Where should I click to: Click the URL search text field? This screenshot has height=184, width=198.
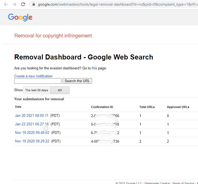[x=38, y=81]
